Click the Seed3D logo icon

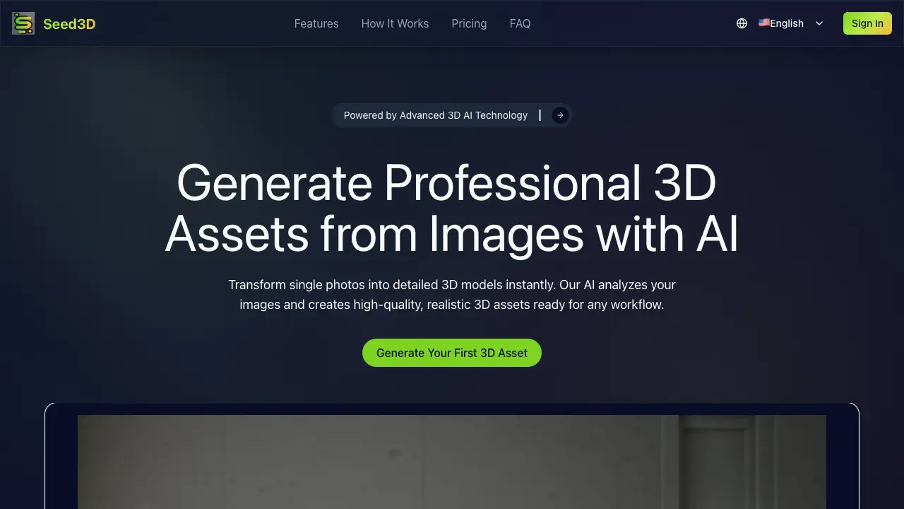(23, 23)
